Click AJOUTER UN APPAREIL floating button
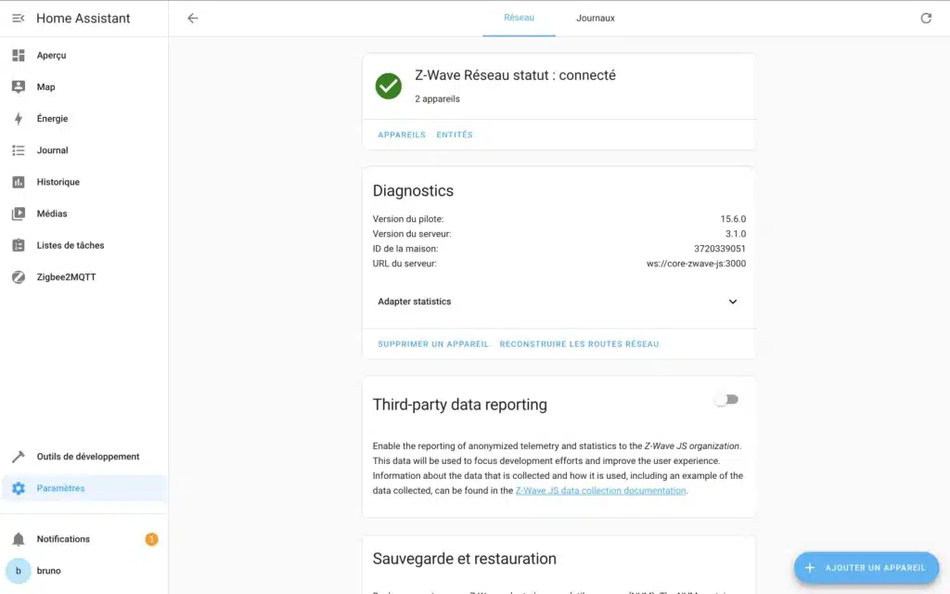This screenshot has height=594, width=950. point(867,568)
